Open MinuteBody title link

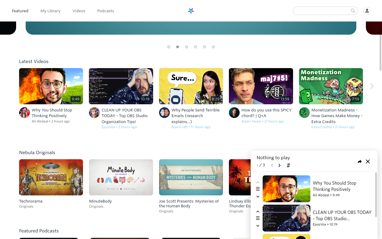101,201
